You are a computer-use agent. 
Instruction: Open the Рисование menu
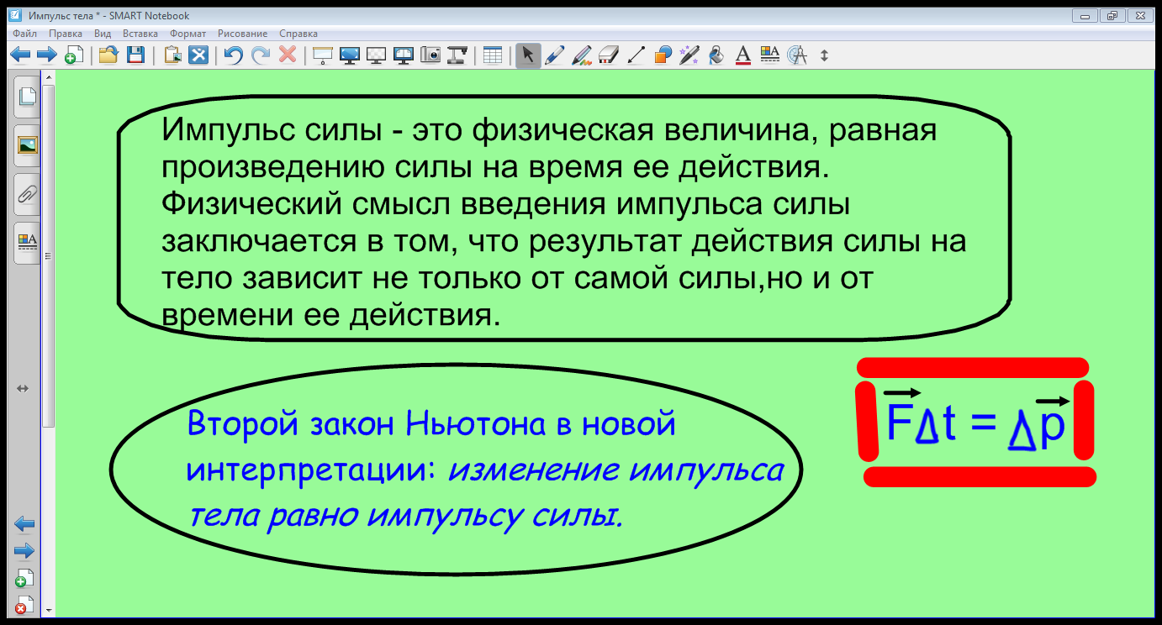tap(243, 34)
